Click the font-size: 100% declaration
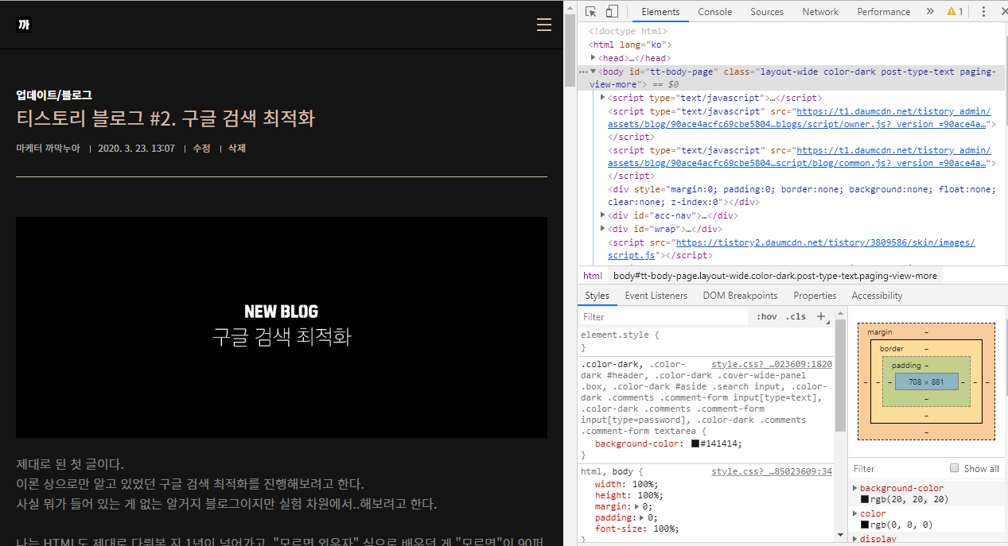 click(x=636, y=529)
